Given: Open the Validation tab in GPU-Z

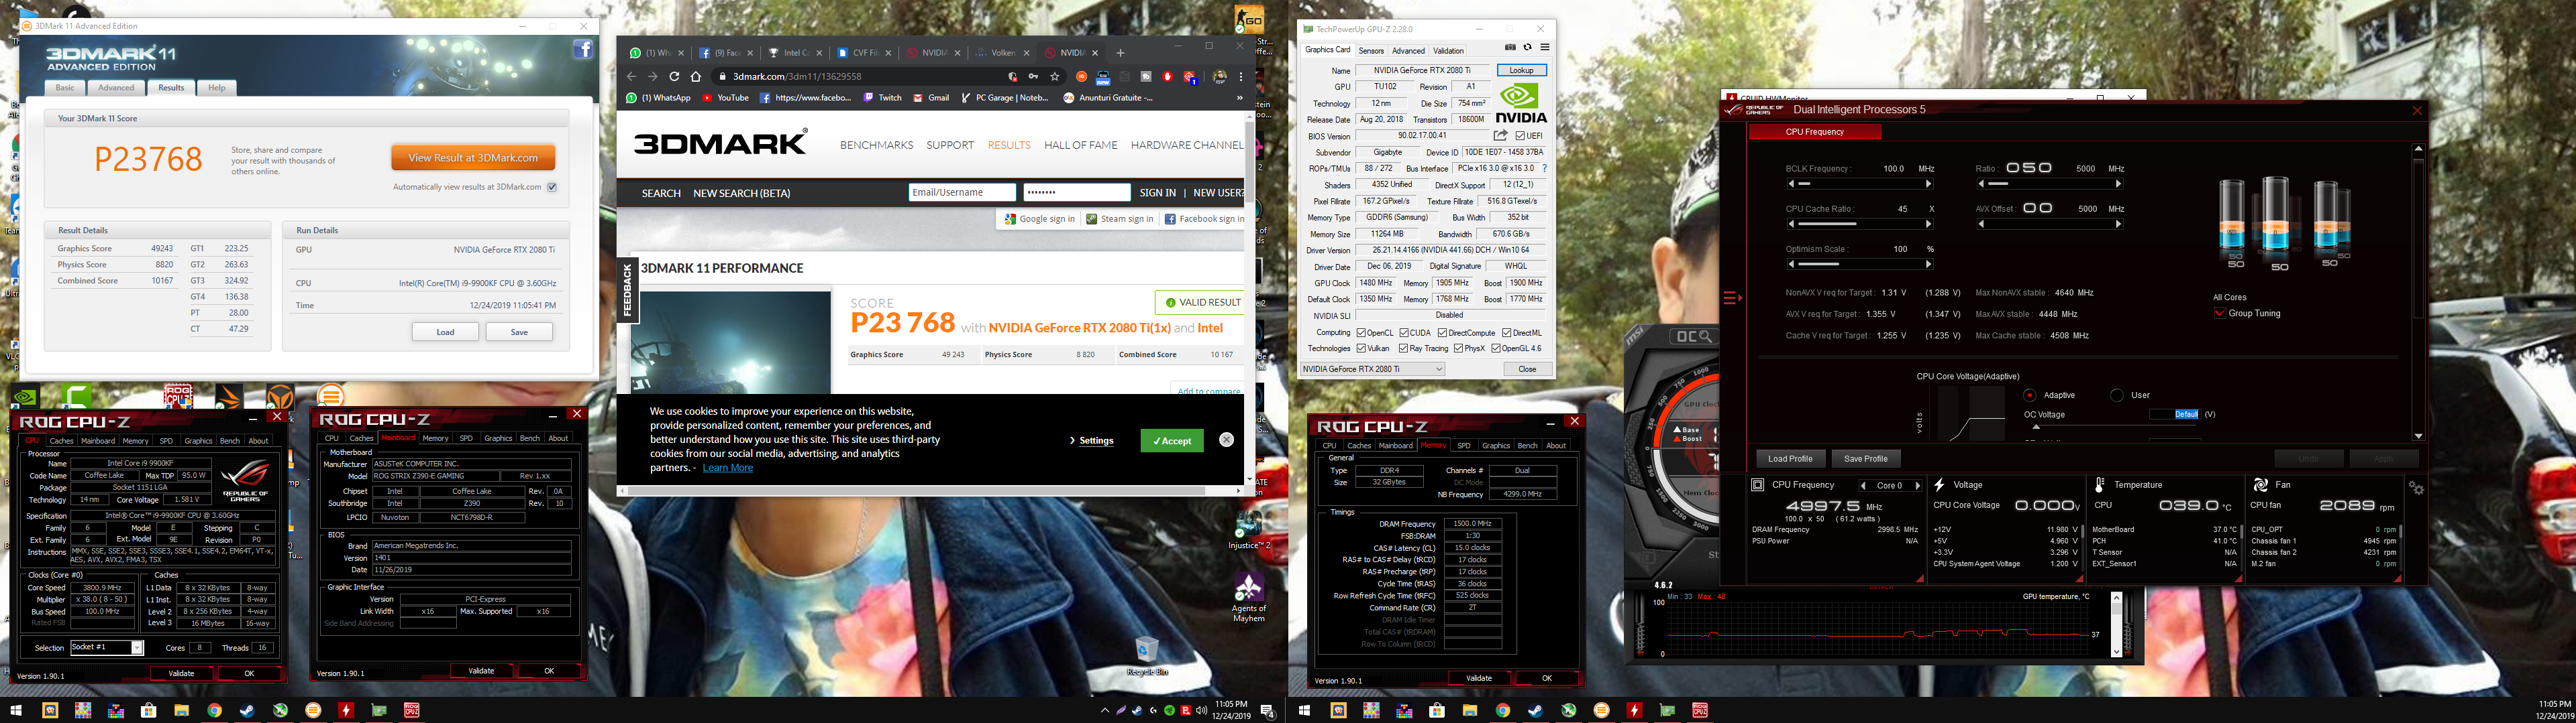Looking at the screenshot, I should [x=1448, y=51].
